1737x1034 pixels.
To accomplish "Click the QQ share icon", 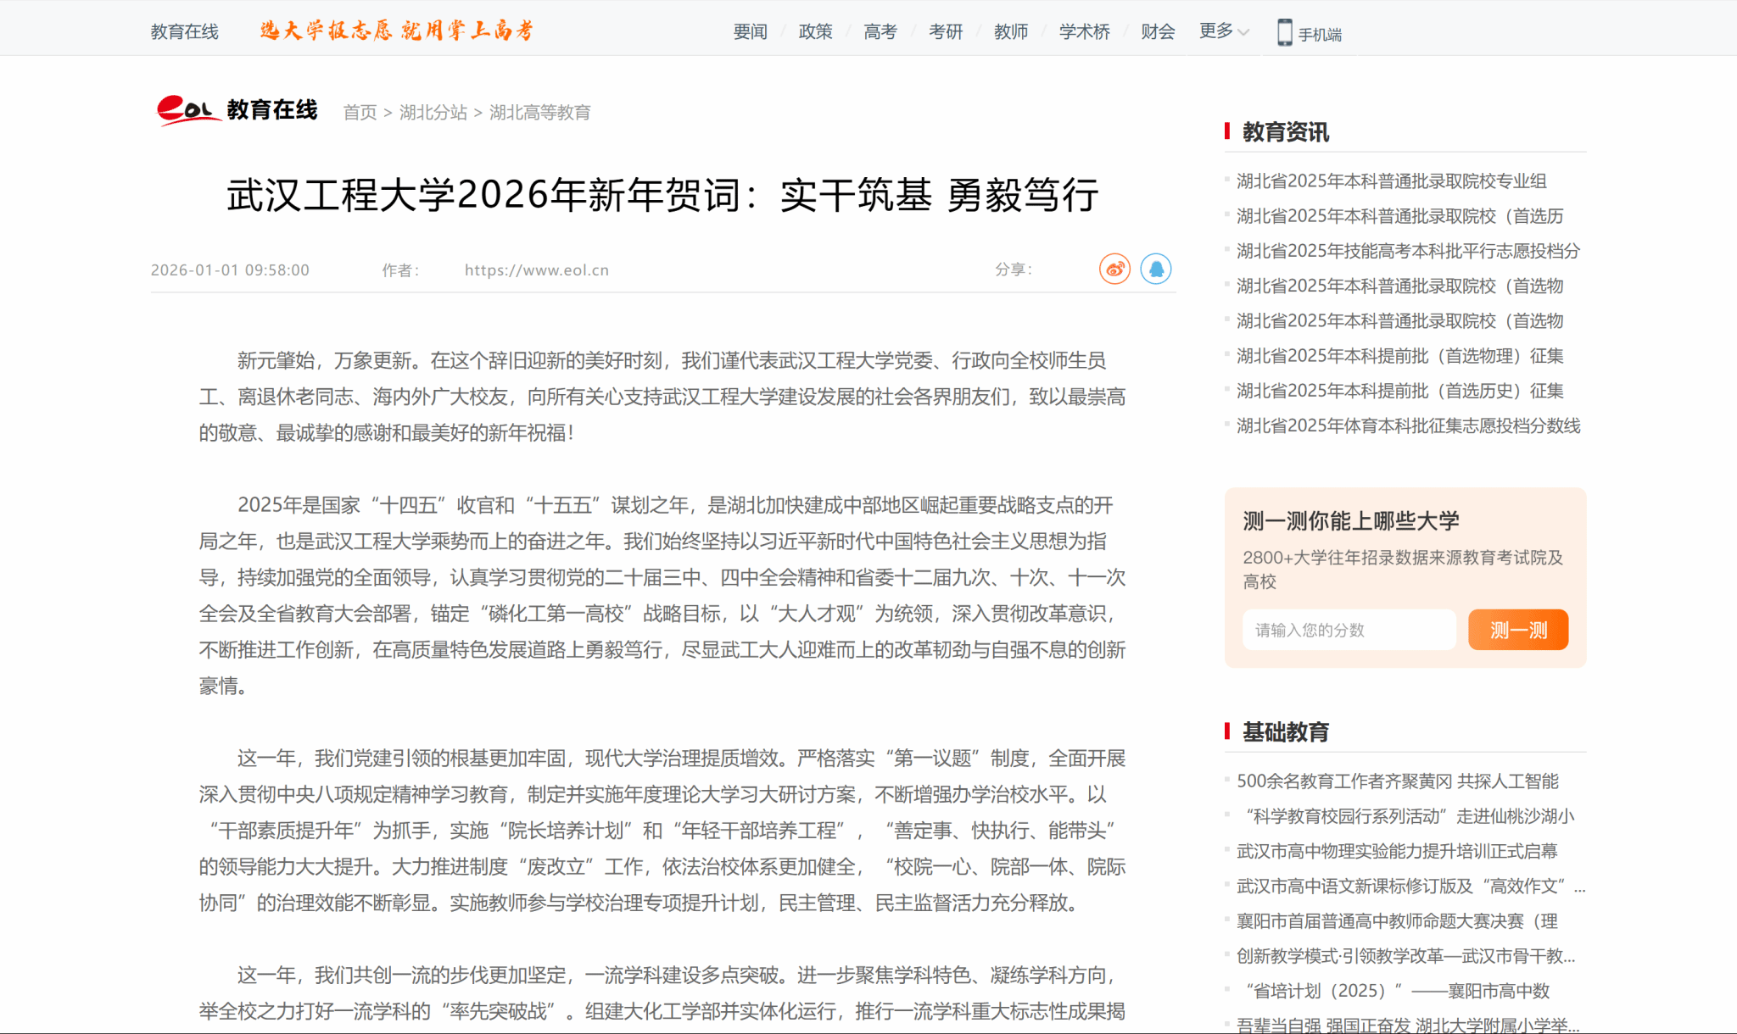I will [x=1155, y=270].
